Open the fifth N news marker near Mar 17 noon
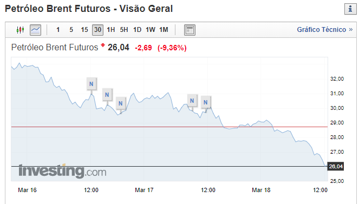 206,102
